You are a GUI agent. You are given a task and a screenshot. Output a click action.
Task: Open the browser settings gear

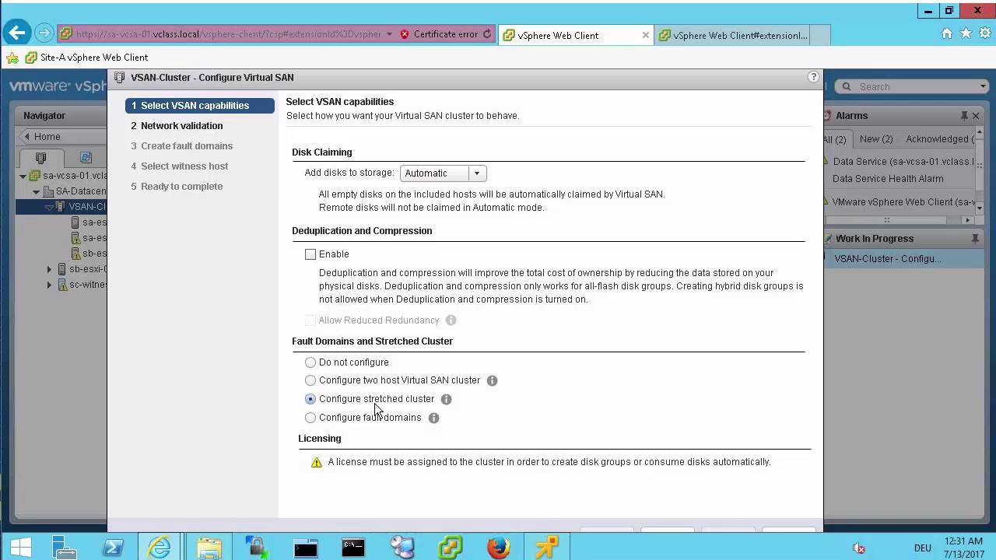click(984, 33)
